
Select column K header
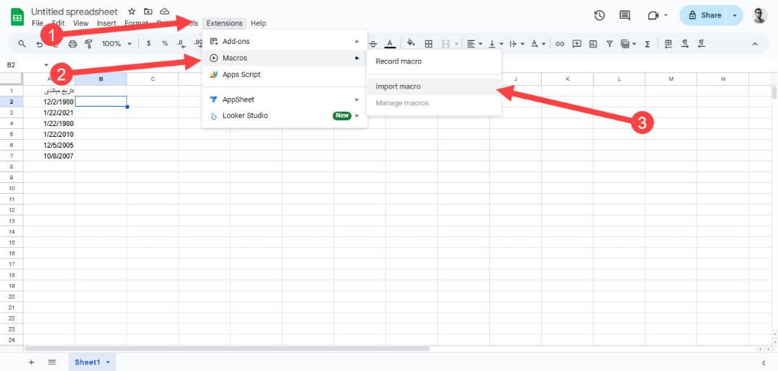click(x=567, y=79)
